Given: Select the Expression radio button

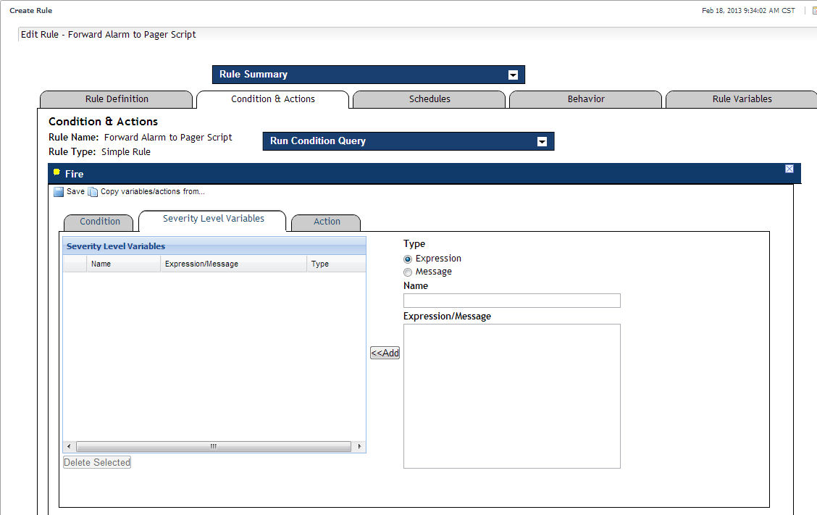Looking at the screenshot, I should 408,259.
